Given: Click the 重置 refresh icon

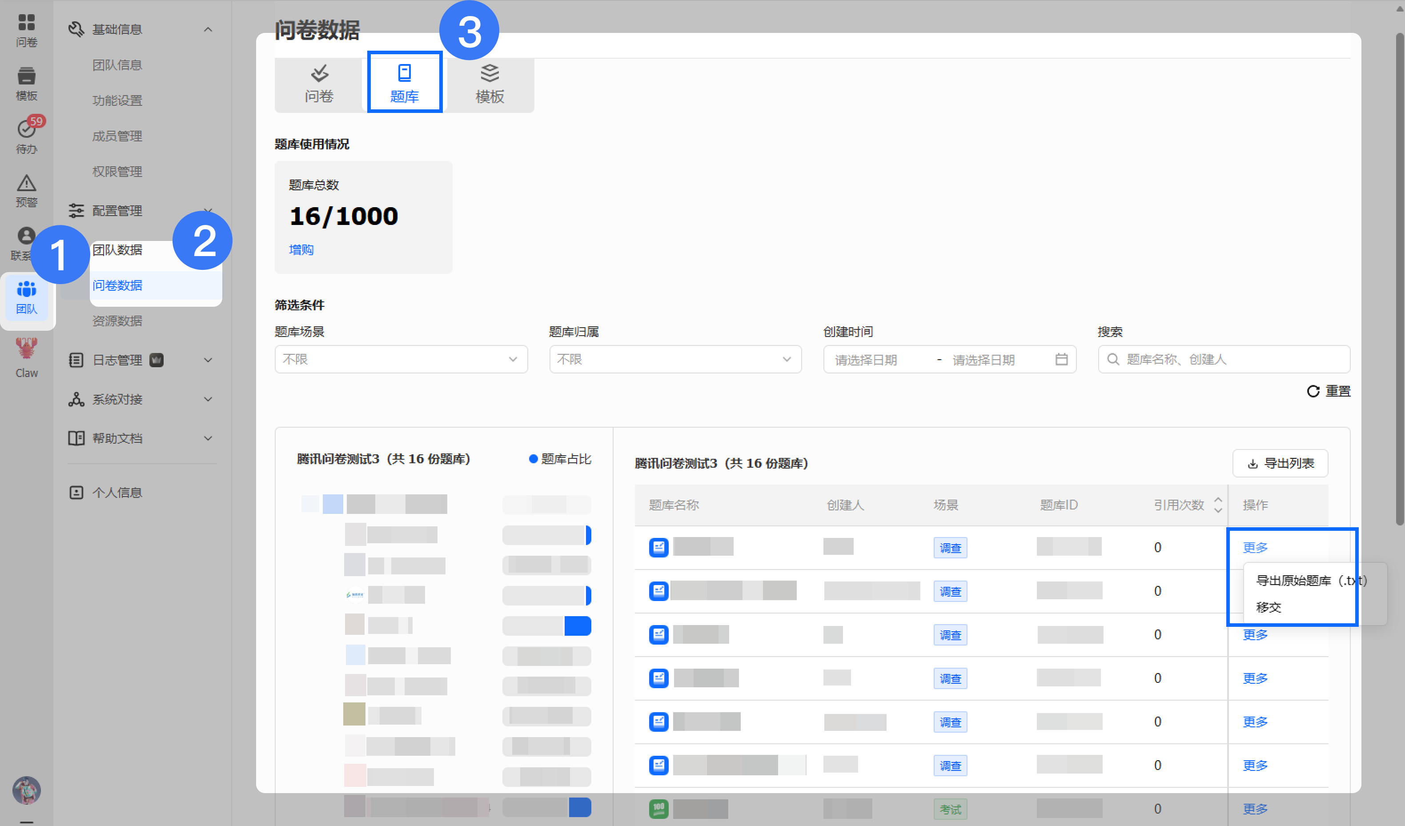Looking at the screenshot, I should (x=1313, y=391).
